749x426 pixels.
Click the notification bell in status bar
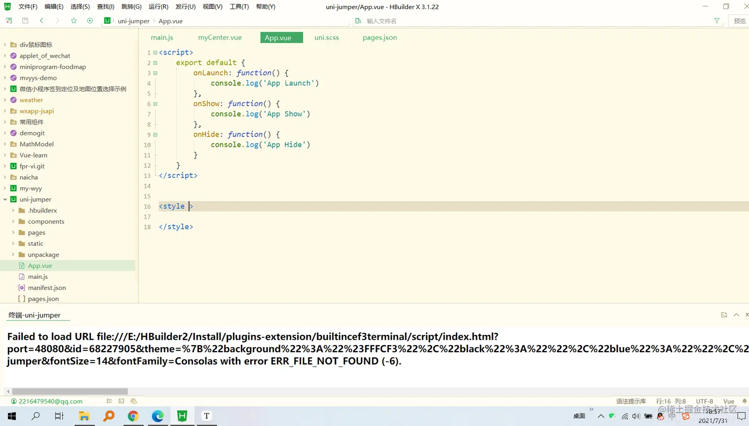tap(744, 401)
